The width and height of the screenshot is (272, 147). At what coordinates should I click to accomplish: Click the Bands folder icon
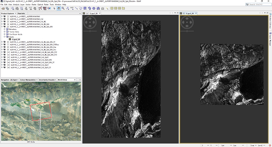[x=7, y=37]
